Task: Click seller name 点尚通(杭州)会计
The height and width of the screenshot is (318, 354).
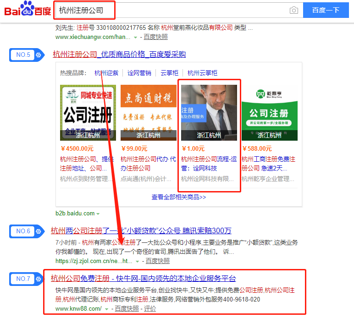Action: pos(146,179)
